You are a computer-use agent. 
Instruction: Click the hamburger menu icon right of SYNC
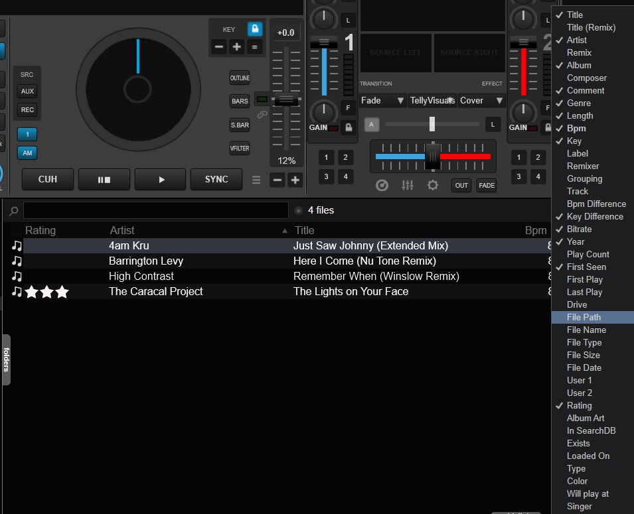coord(256,179)
